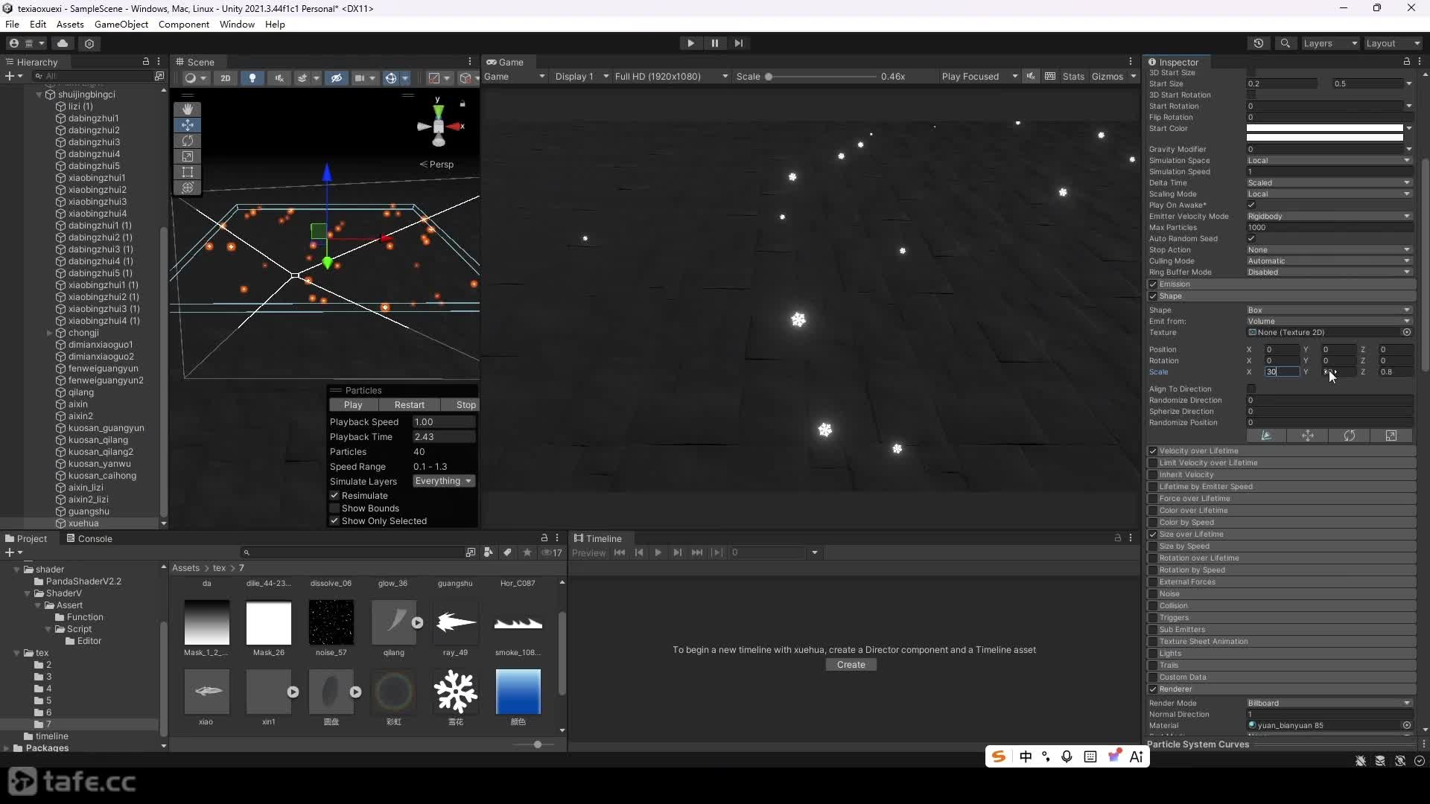Open the Window menu
The image size is (1430, 804).
click(237, 24)
